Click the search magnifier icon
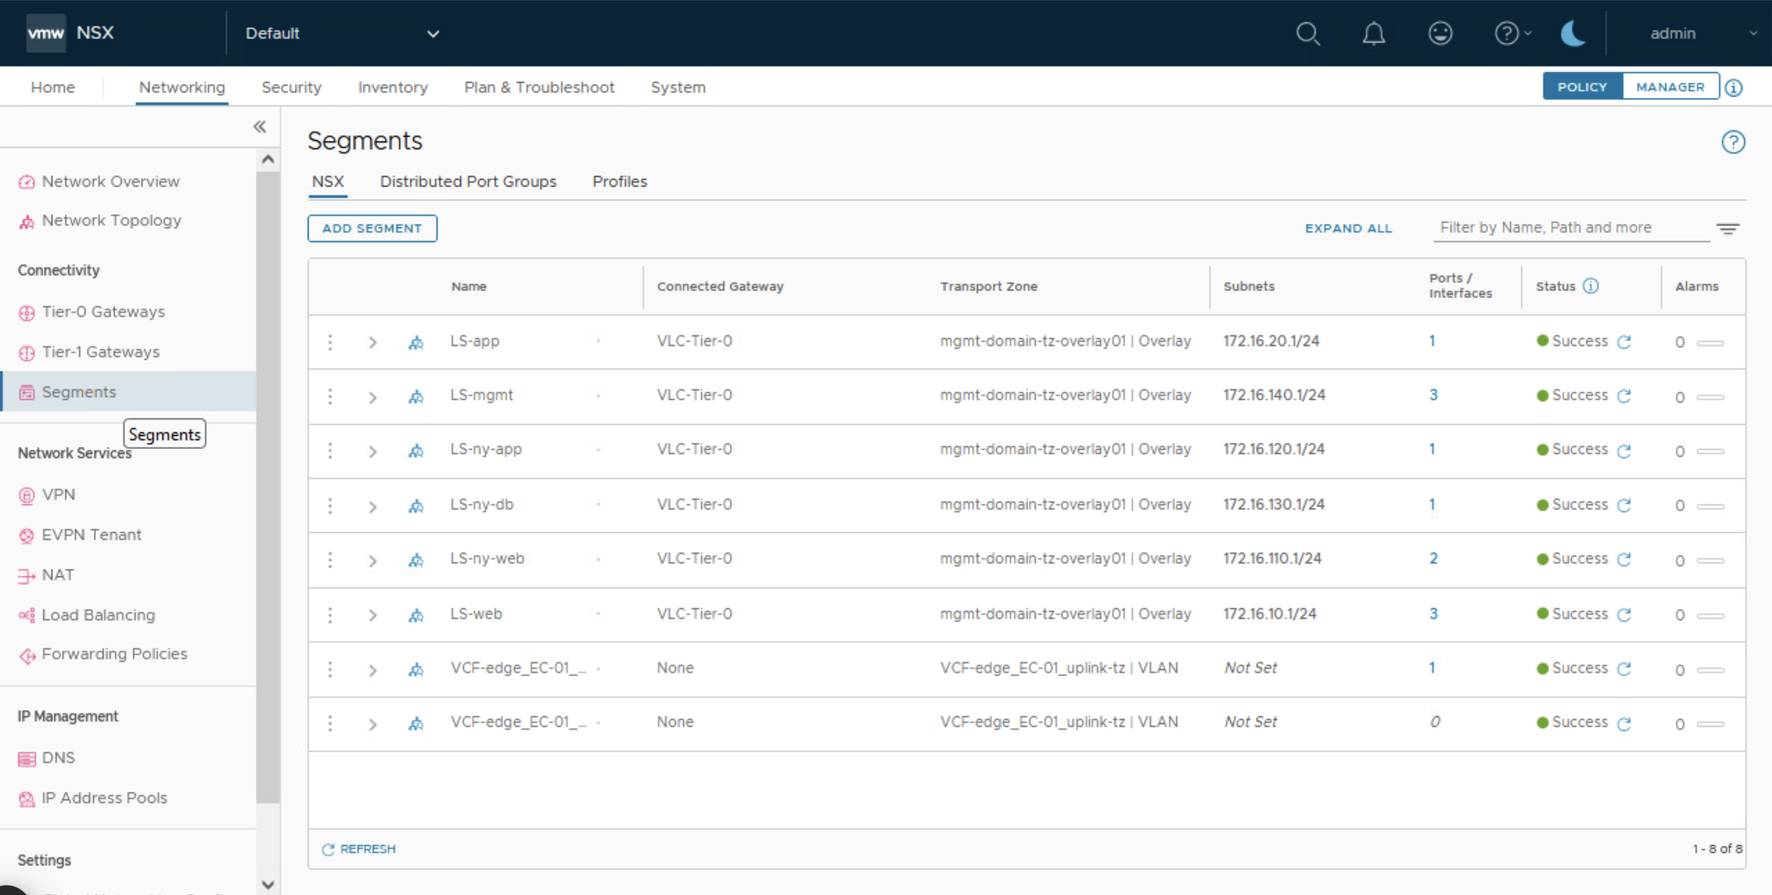Viewport: 1772px width, 895px height. 1307,34
